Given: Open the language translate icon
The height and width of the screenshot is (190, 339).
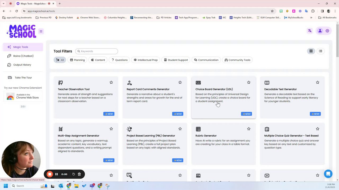Looking at the screenshot, I should (x=310, y=31).
